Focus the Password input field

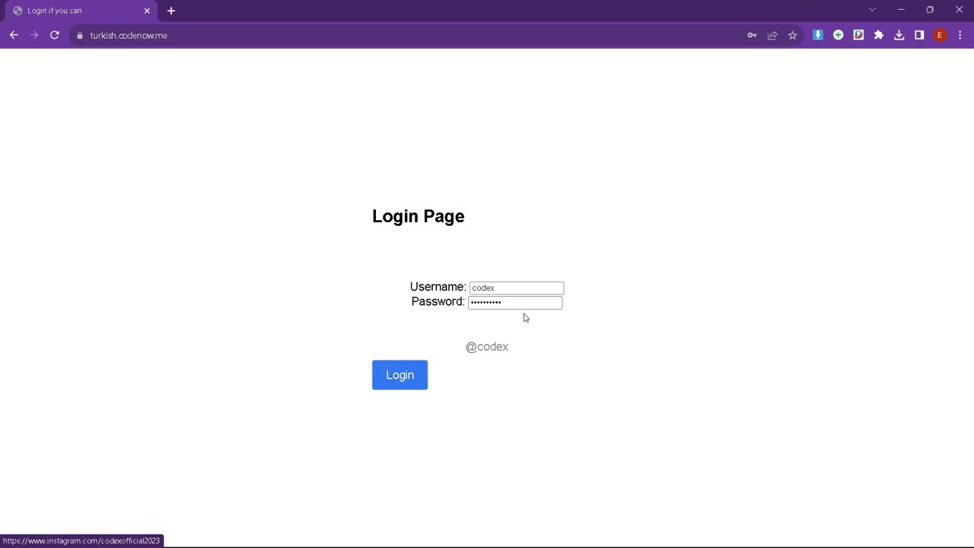(x=515, y=302)
